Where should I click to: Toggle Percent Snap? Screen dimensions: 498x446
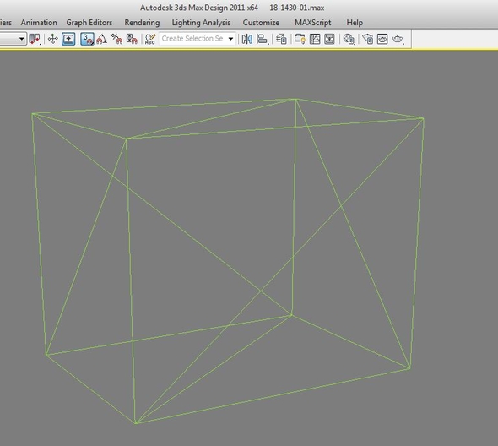[x=116, y=39]
